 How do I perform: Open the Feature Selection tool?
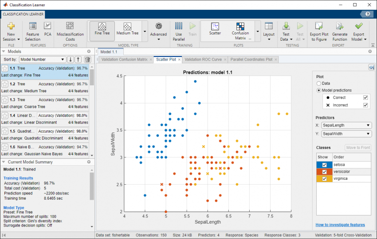tap(32, 27)
